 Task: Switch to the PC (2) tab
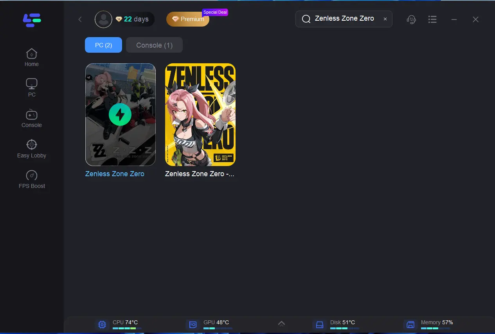click(x=103, y=45)
